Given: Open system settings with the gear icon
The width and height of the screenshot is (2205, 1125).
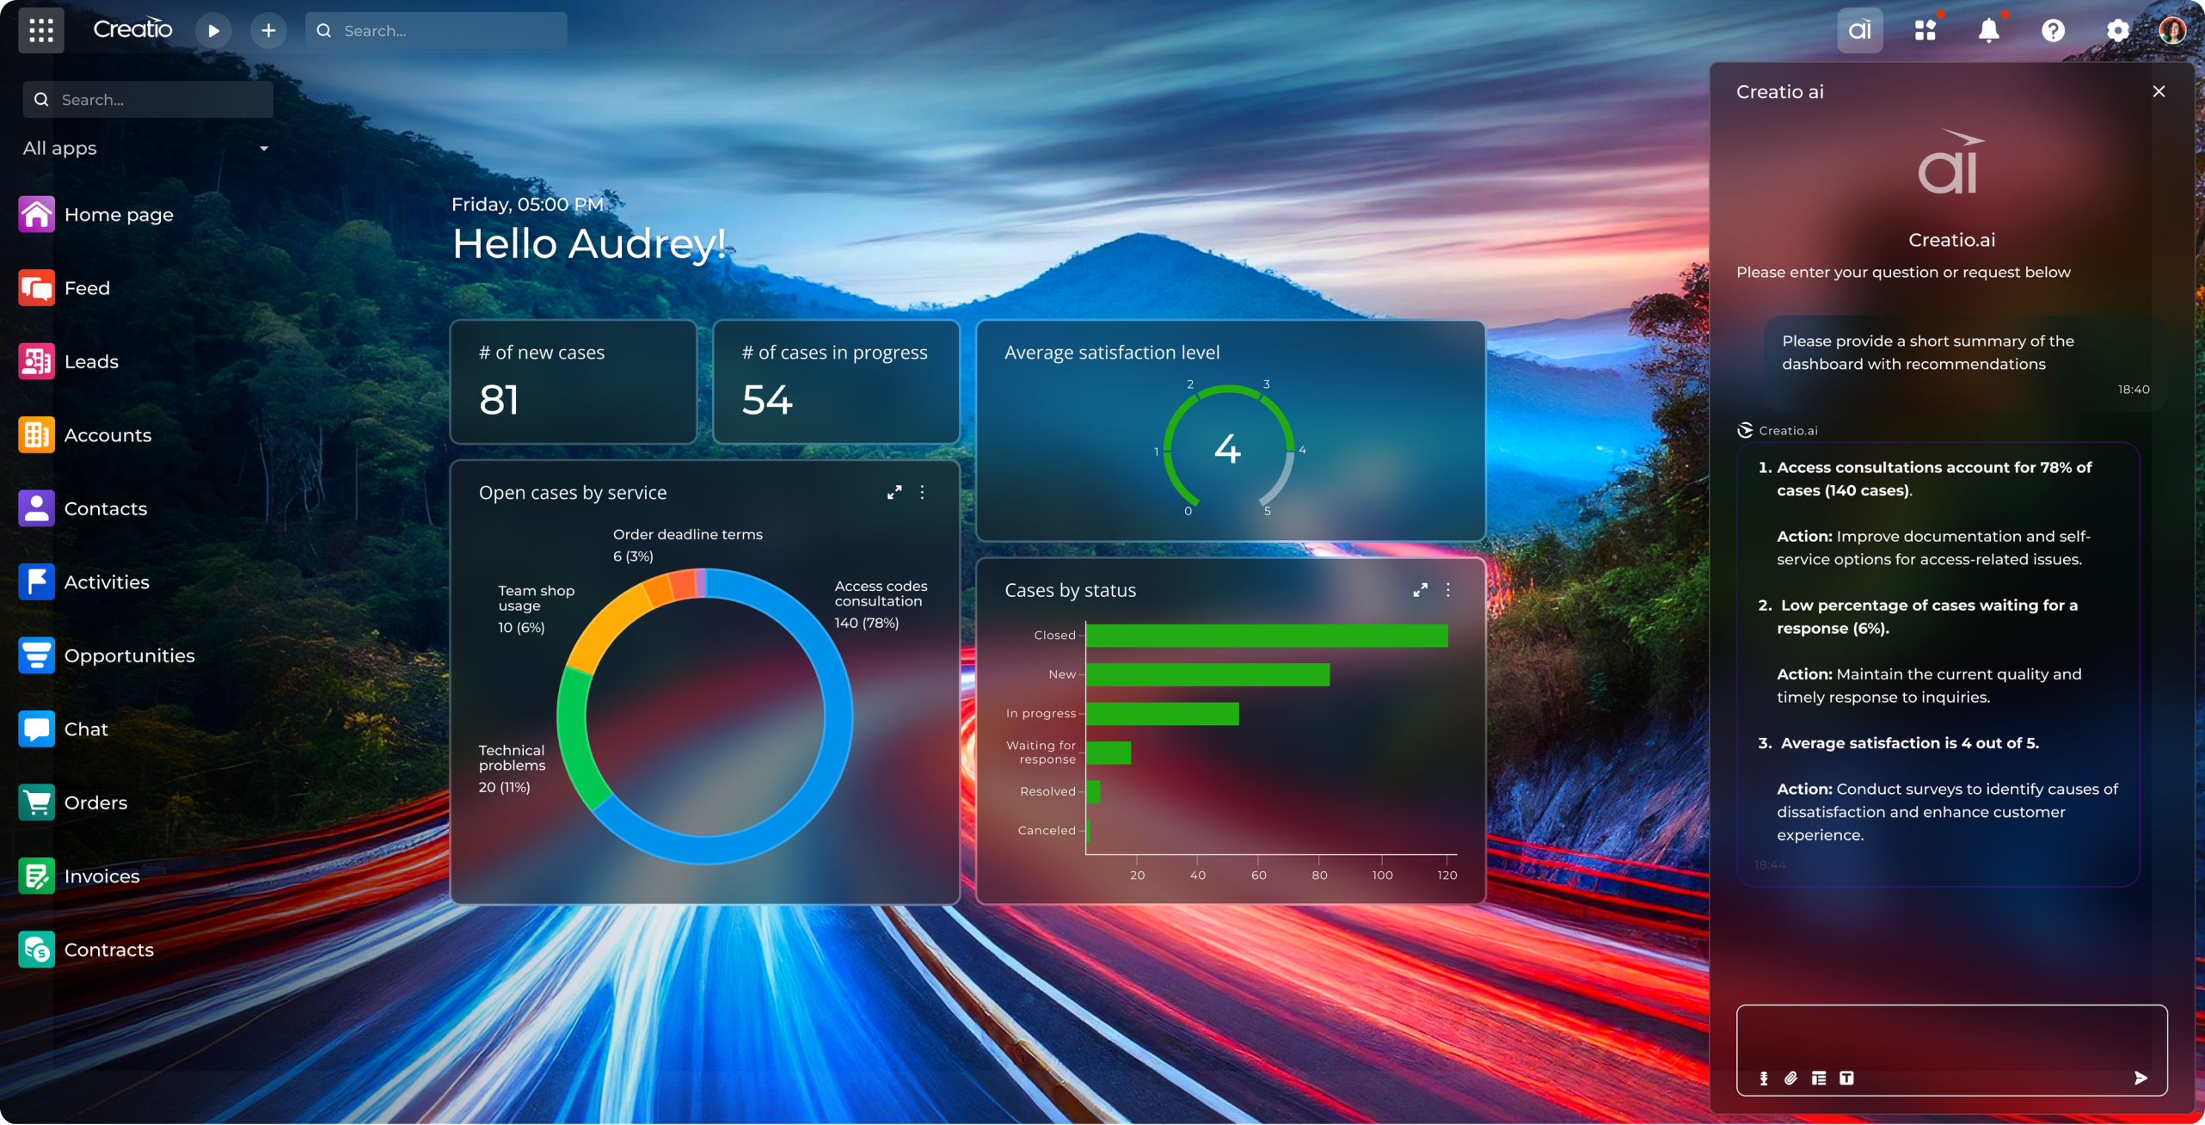Looking at the screenshot, I should point(2117,30).
